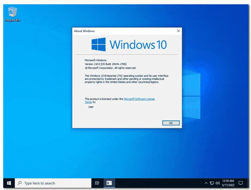Click the Windows logo in the dialog

tap(99, 44)
